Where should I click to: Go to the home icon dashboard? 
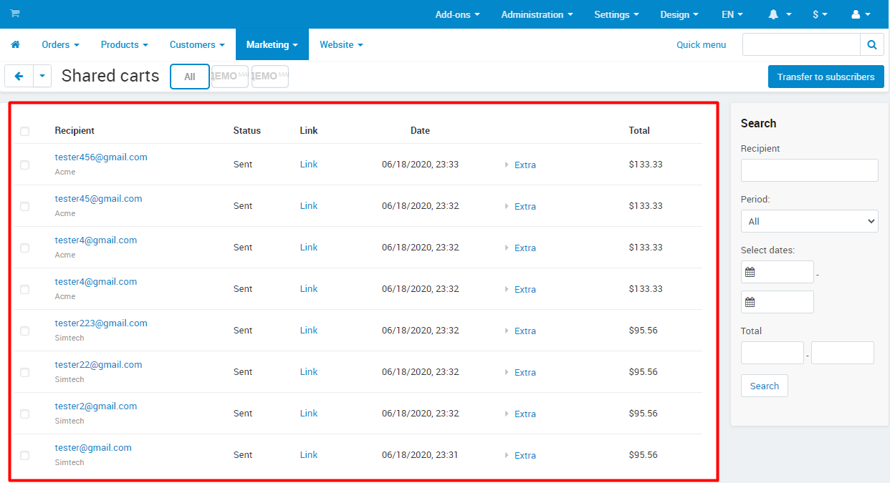point(15,44)
